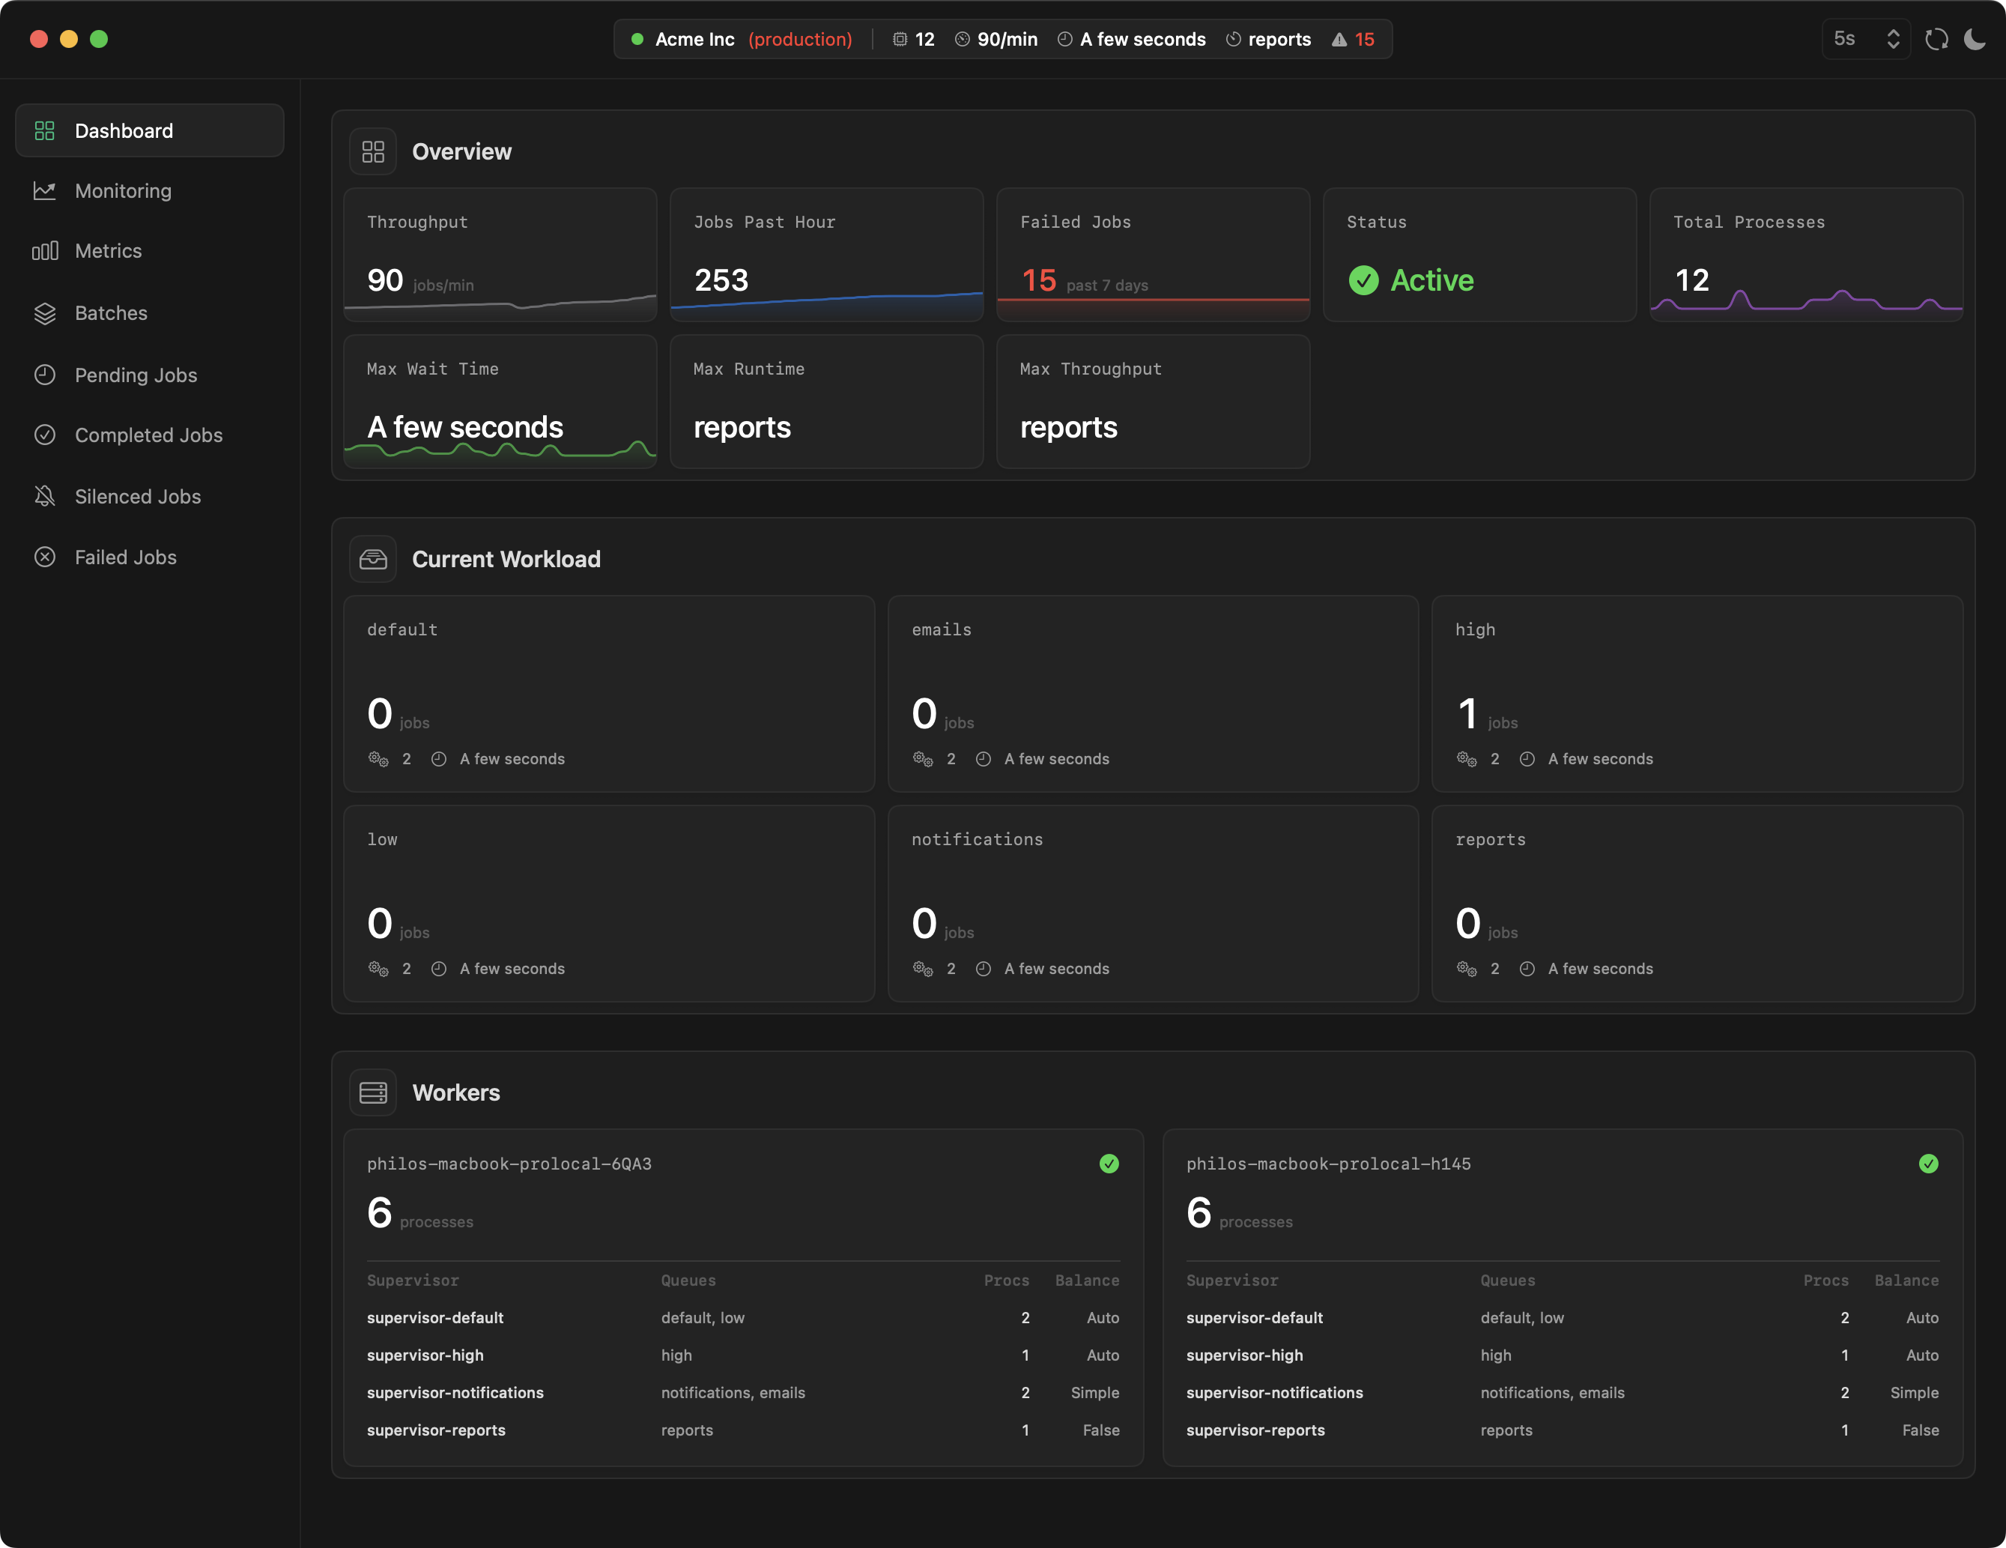This screenshot has height=1548, width=2006.
Task: Click the Workers server icon
Action: [x=373, y=1092]
